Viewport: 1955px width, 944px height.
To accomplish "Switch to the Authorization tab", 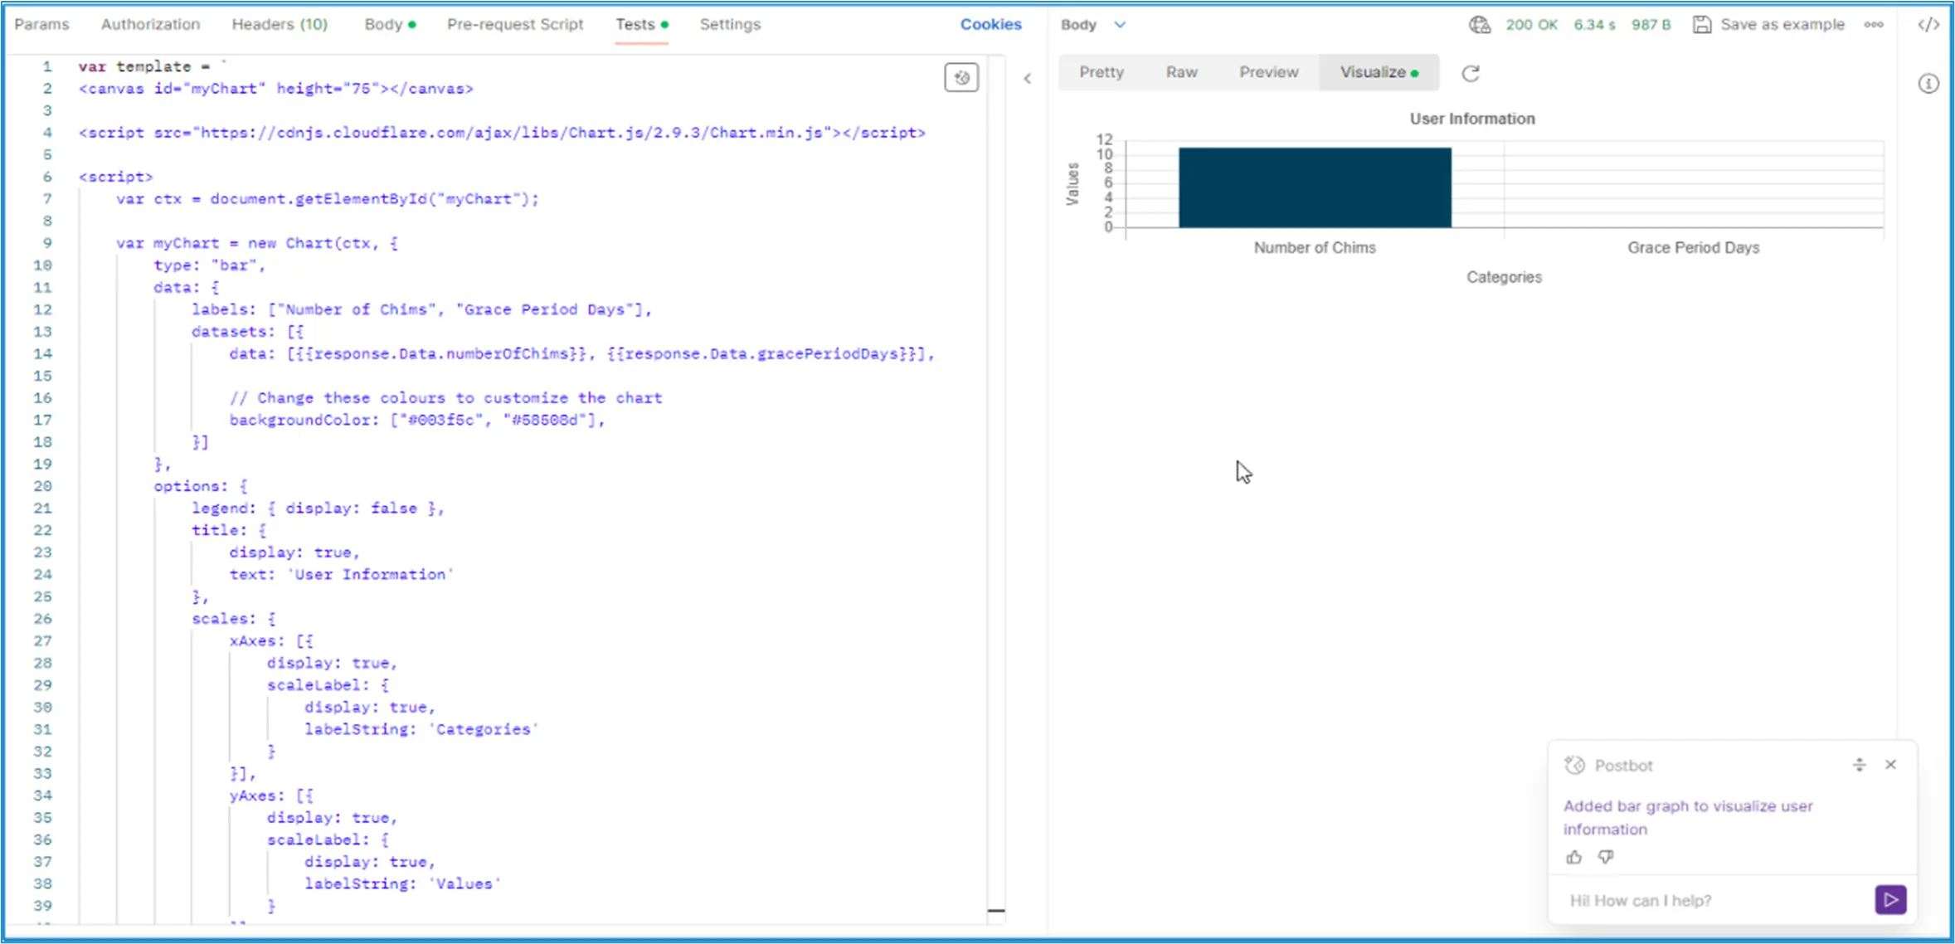I will click(x=150, y=24).
